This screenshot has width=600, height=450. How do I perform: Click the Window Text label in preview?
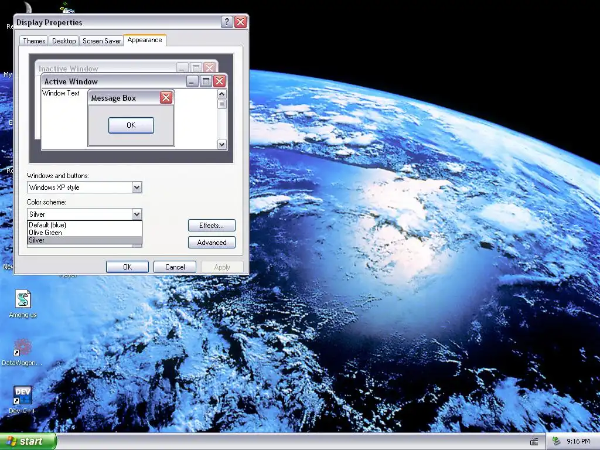tap(61, 93)
